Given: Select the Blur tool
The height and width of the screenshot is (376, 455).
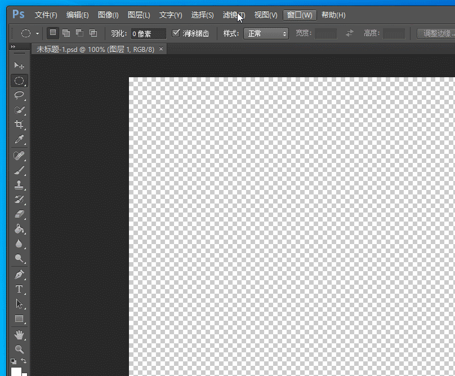Looking at the screenshot, I should [x=19, y=244].
